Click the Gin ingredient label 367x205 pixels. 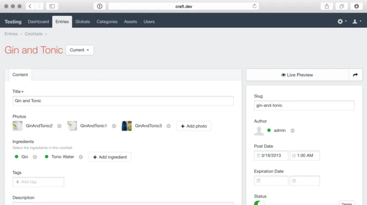[25, 157]
